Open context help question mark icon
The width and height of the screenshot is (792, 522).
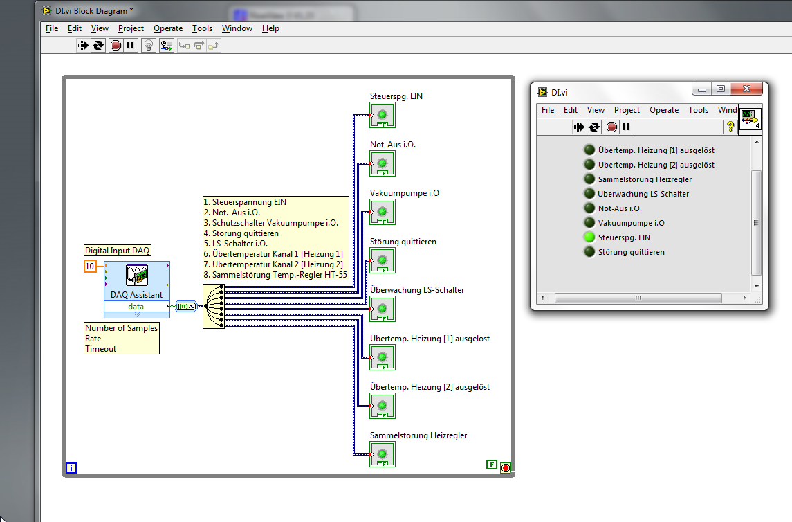[729, 127]
